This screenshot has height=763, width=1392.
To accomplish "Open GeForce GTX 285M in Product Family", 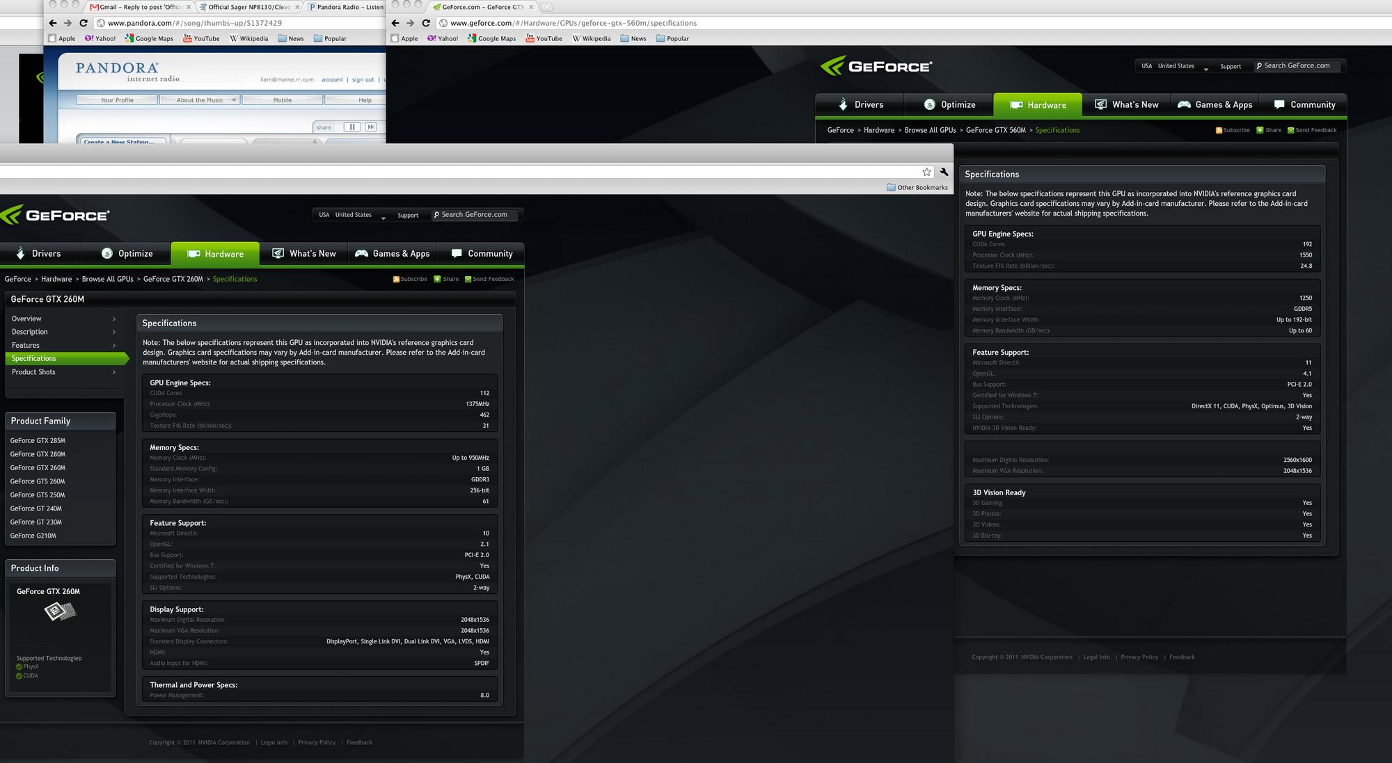I will (x=38, y=440).
